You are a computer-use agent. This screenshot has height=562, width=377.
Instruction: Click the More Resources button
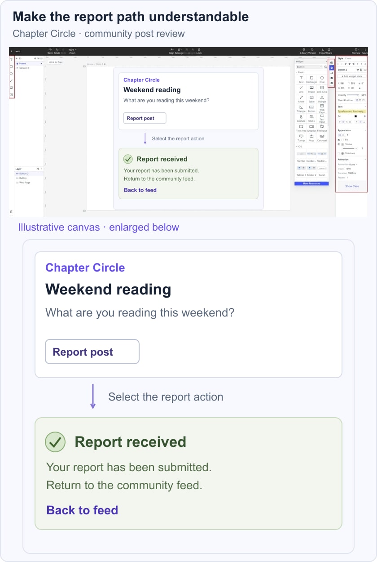[x=311, y=183]
